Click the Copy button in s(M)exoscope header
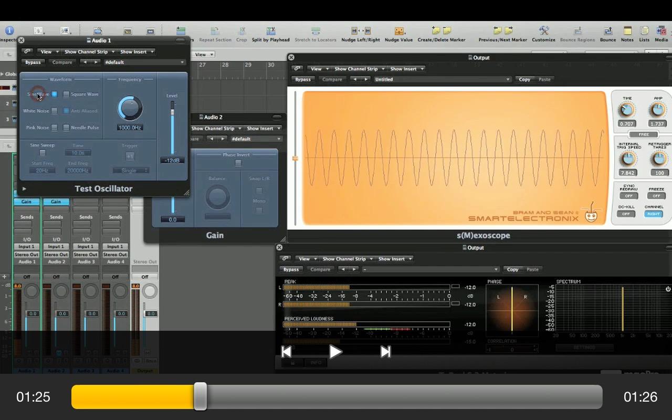 point(524,79)
